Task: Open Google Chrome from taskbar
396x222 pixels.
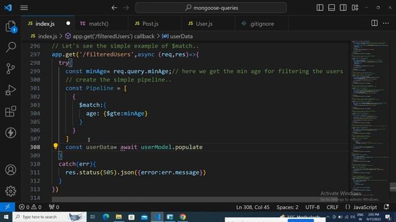Action: [183, 216]
